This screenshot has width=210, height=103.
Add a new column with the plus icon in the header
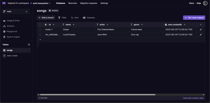pos(201,24)
